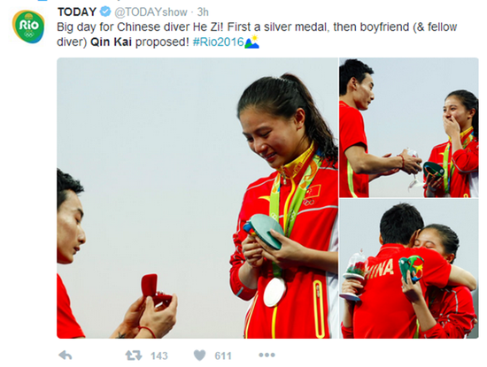Visit the @TODAYshow handle
This screenshot has height=367, width=487.
(x=151, y=12)
